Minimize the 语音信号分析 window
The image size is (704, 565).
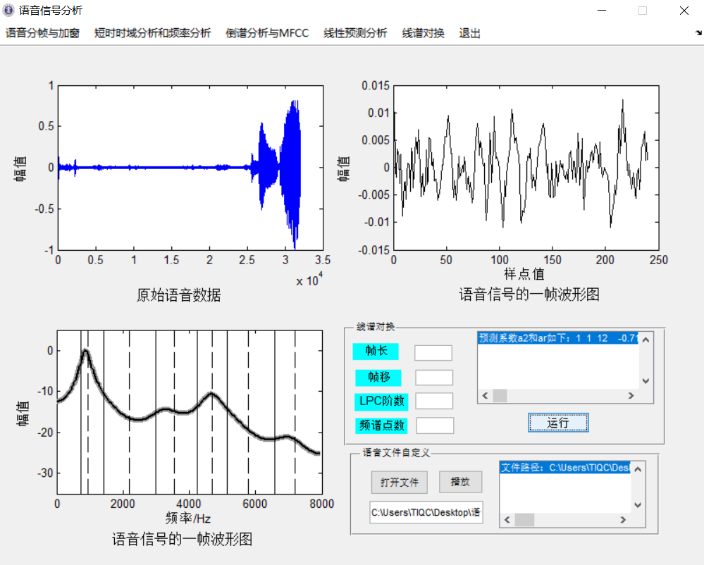point(602,11)
